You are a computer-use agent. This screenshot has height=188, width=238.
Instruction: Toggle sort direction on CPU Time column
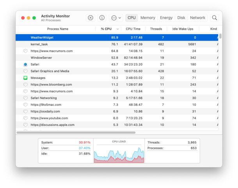(133, 29)
